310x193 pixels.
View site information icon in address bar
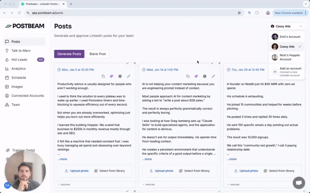pos(28,13)
